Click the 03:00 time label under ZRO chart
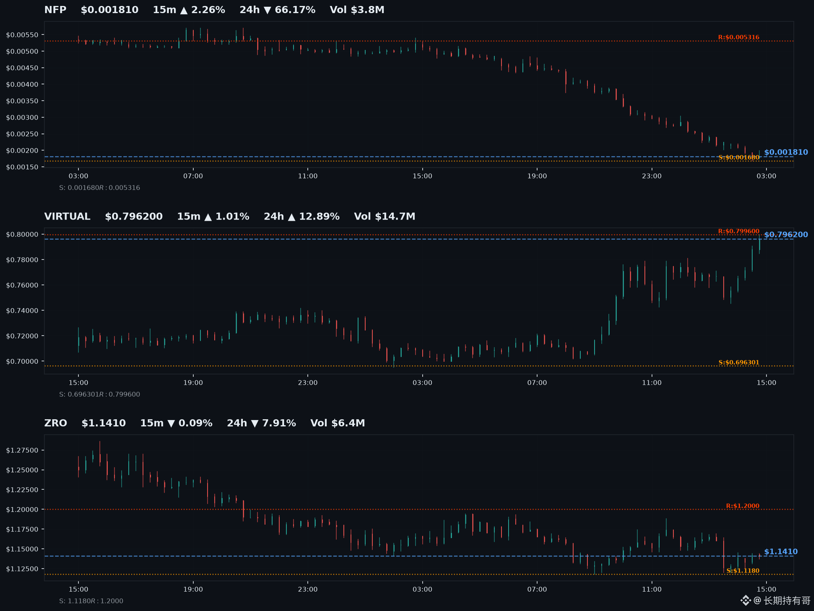The width and height of the screenshot is (814, 611). [x=422, y=590]
